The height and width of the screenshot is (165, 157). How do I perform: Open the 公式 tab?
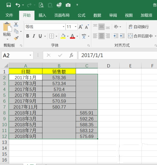coord(82,15)
